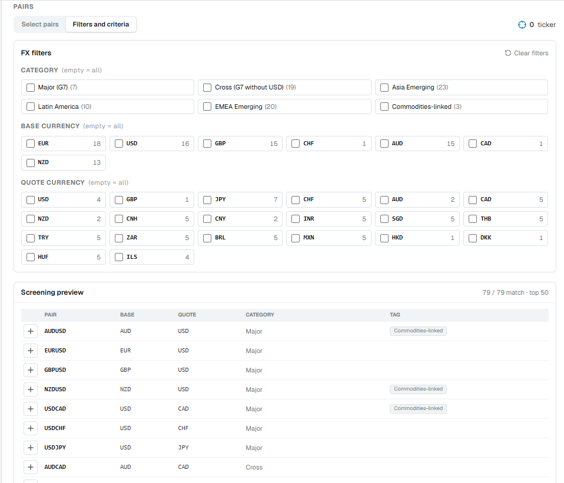The height and width of the screenshot is (483, 564).
Task: Add NZDUSD pair with plus icon
Action: [x=31, y=389]
